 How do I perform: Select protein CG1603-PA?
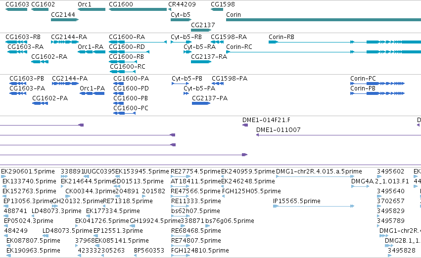tap(18, 93)
